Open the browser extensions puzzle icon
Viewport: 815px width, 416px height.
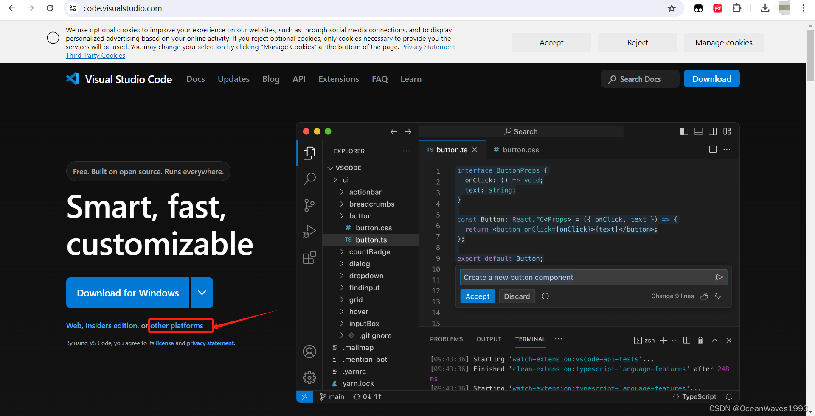737,8
